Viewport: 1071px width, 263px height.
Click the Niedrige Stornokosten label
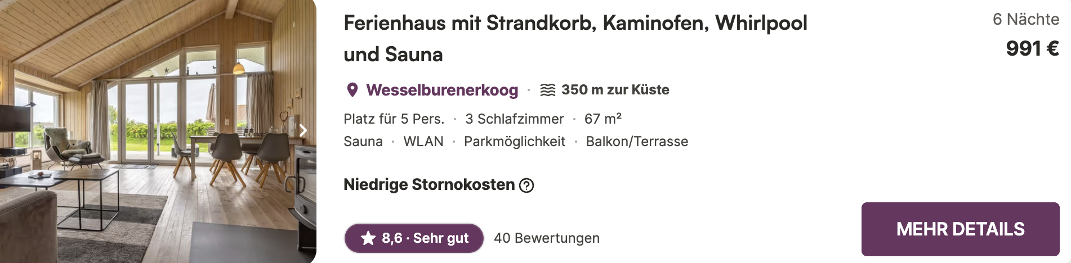[x=429, y=184]
